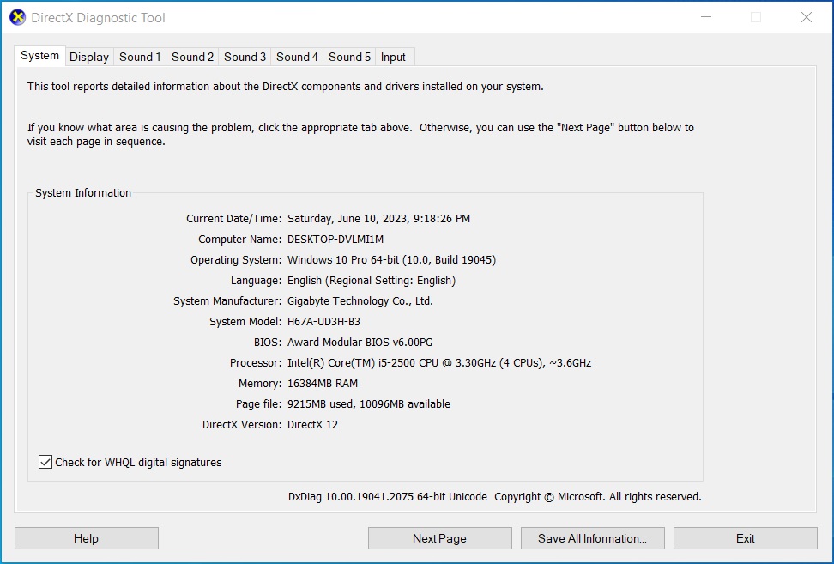The image size is (834, 564).
Task: Open the Display tab
Action: point(89,57)
